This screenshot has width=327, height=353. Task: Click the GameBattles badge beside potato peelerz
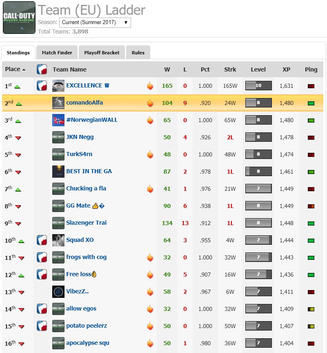41,326
